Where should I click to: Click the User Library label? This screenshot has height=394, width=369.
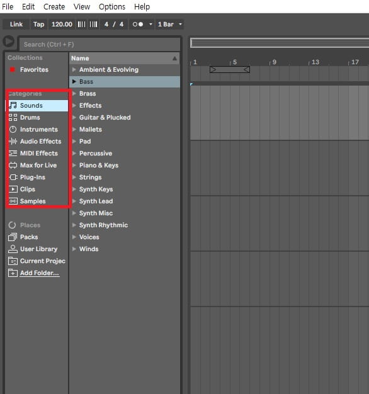[x=38, y=249]
